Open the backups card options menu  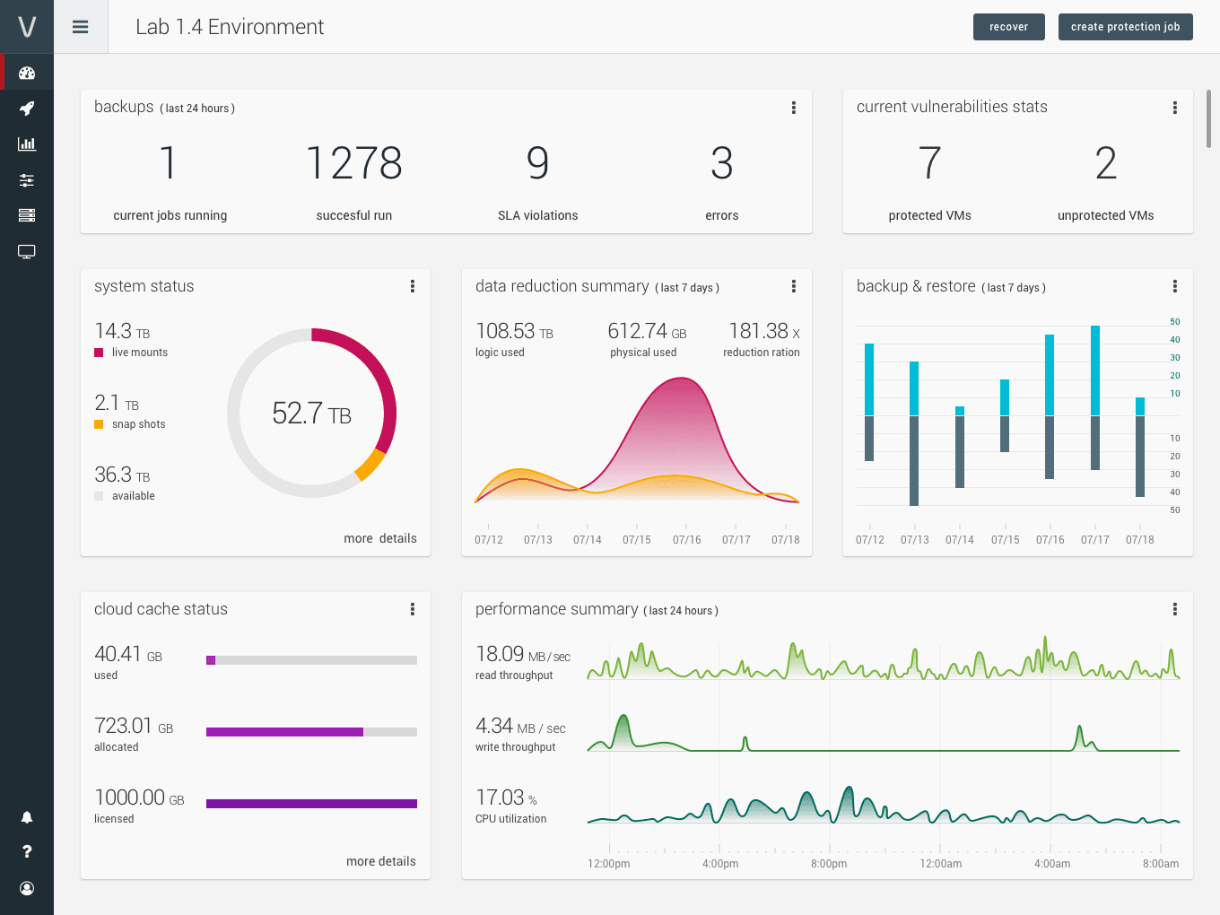pyautogui.click(x=794, y=108)
